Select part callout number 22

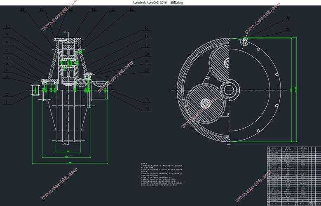tap(146, 70)
